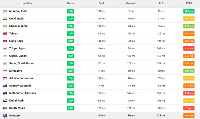Click the South Korea flag icon
Screen dimensions: 200x119
(x=5, y=63)
